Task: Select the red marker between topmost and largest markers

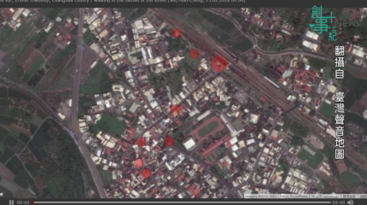Action: point(194,53)
